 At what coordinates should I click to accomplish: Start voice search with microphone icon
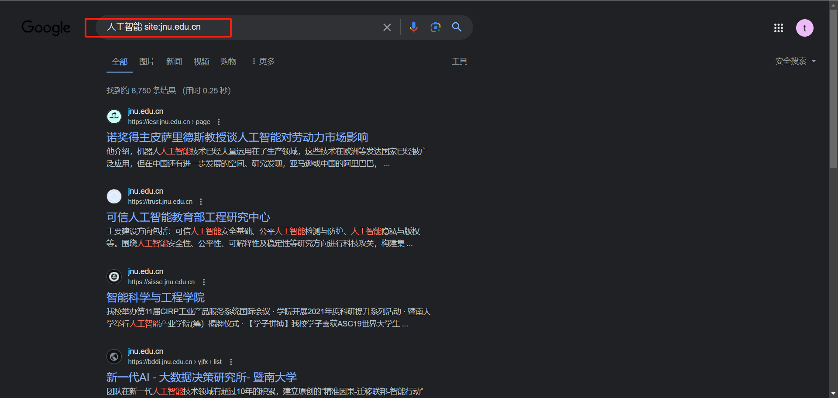pos(413,27)
